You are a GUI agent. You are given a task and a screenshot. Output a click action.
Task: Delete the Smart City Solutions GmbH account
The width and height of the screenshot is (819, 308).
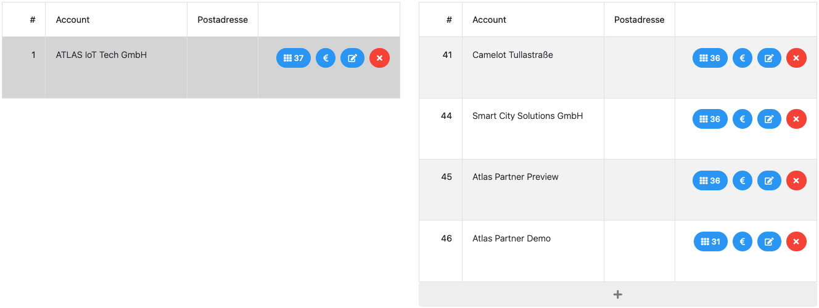[796, 119]
